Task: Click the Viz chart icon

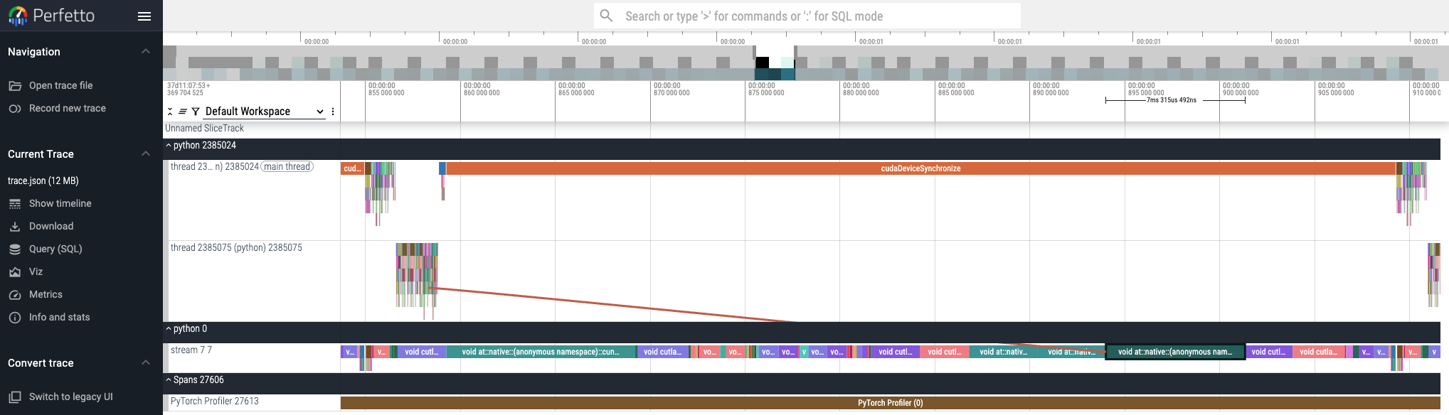Action: click(15, 272)
